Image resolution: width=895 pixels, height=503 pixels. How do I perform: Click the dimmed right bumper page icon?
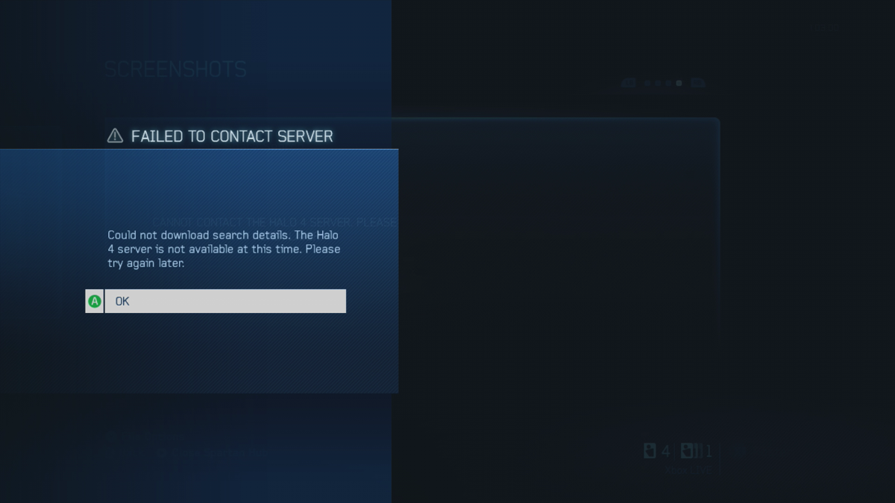click(698, 83)
